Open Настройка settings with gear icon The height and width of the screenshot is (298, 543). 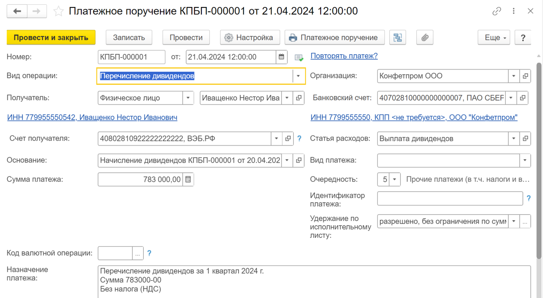click(250, 37)
